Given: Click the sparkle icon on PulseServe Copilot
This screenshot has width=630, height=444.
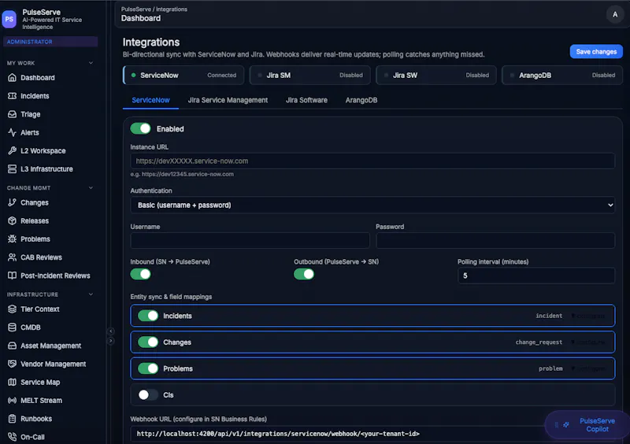Looking at the screenshot, I should [566, 425].
